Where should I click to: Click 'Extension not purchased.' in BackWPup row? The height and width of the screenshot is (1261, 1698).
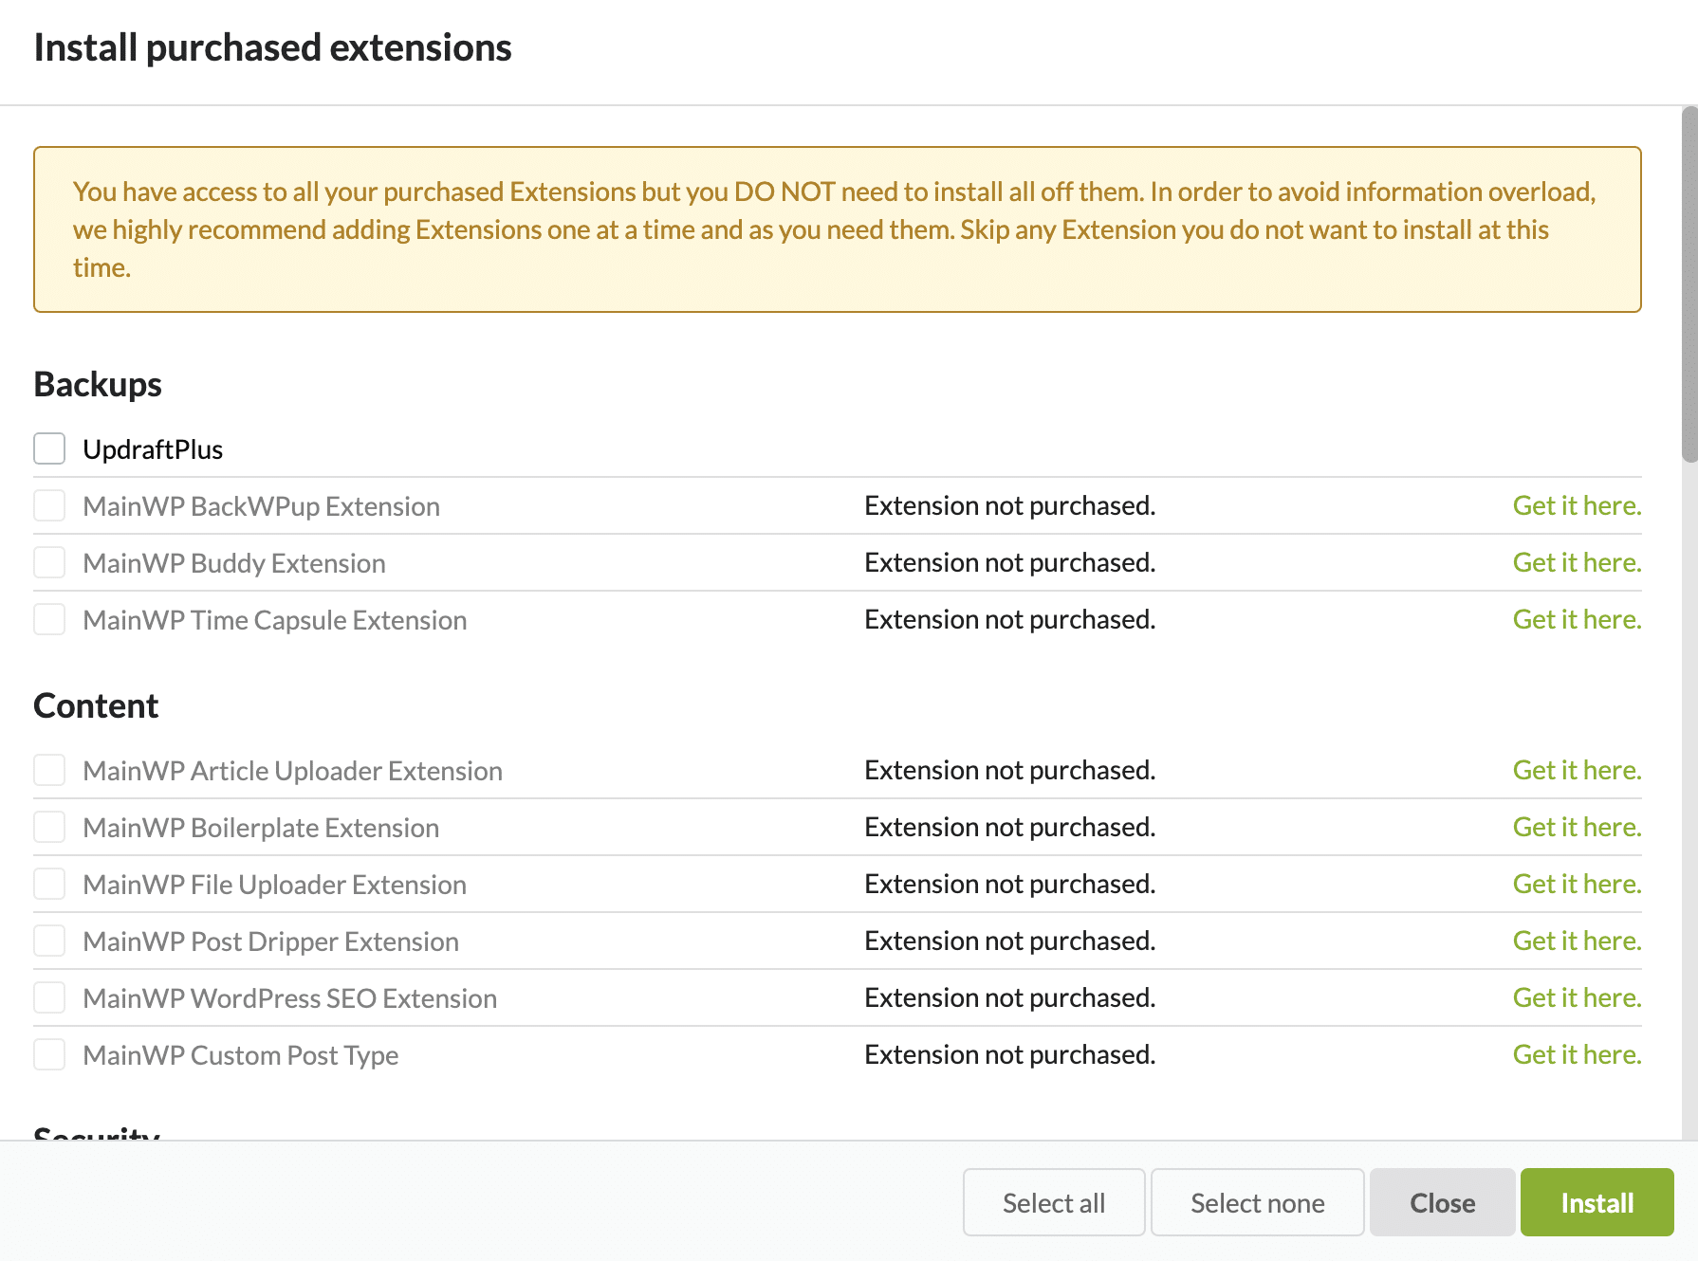[1009, 505]
